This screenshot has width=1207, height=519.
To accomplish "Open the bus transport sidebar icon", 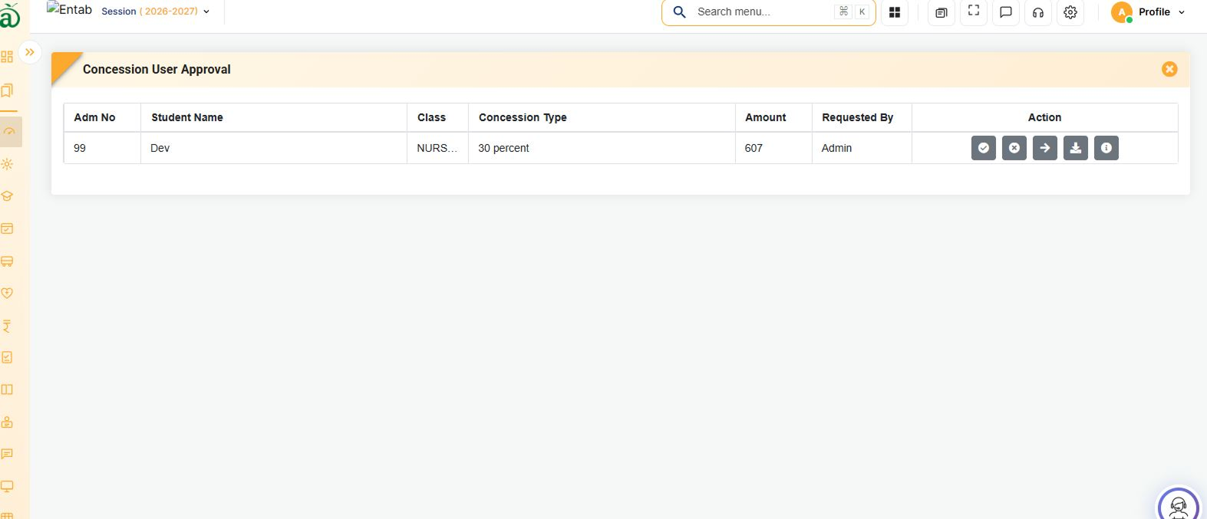I will [x=7, y=261].
